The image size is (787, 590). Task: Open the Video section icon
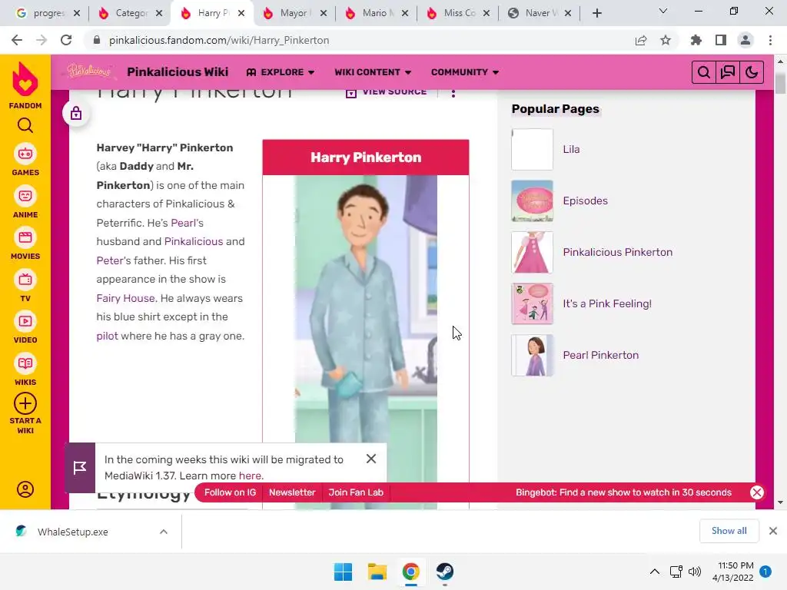25,322
